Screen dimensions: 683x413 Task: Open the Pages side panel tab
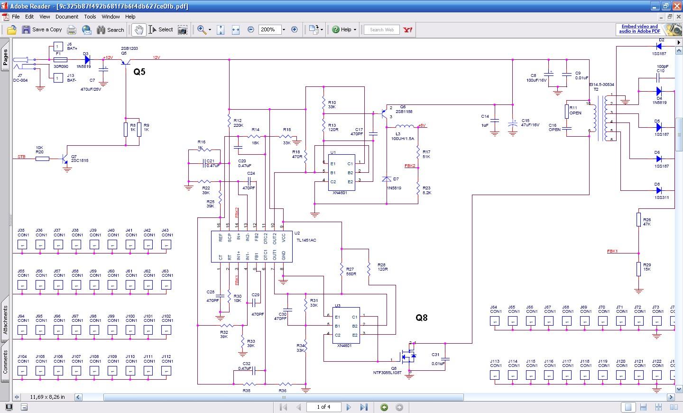tap(5, 57)
